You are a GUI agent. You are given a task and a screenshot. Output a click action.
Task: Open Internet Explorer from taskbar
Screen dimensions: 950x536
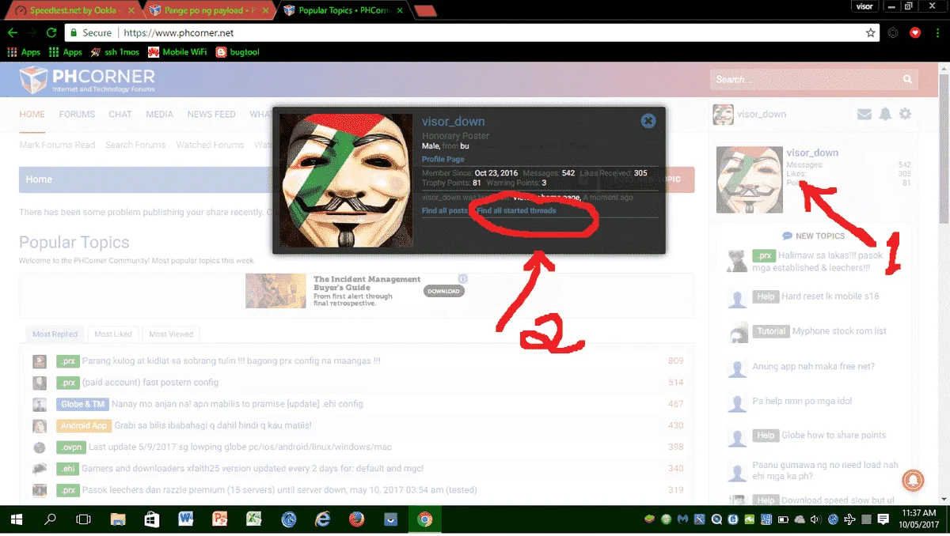tap(323, 519)
